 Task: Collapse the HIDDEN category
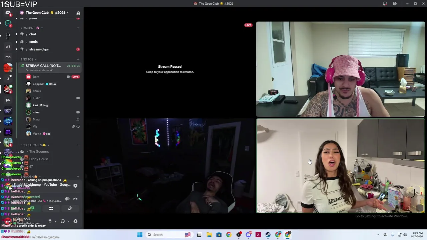[x=30, y=177]
